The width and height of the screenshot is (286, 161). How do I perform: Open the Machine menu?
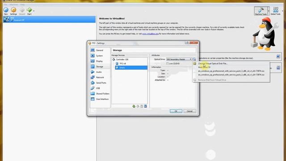coord(14,4)
